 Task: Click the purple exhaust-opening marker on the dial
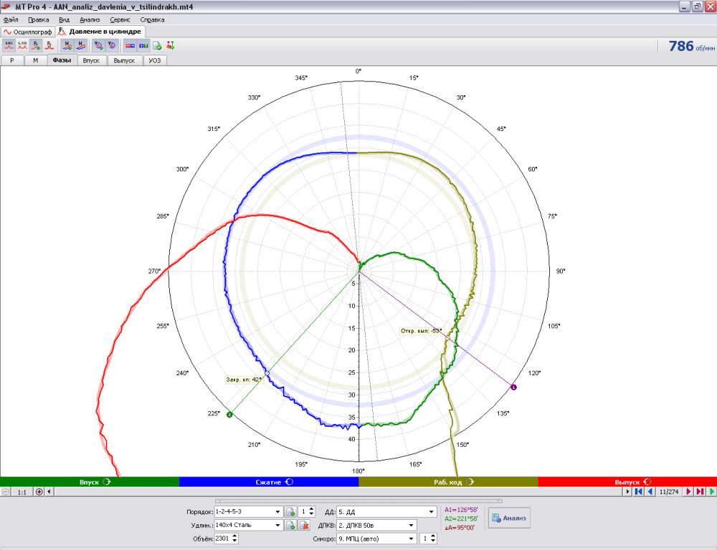(513, 387)
